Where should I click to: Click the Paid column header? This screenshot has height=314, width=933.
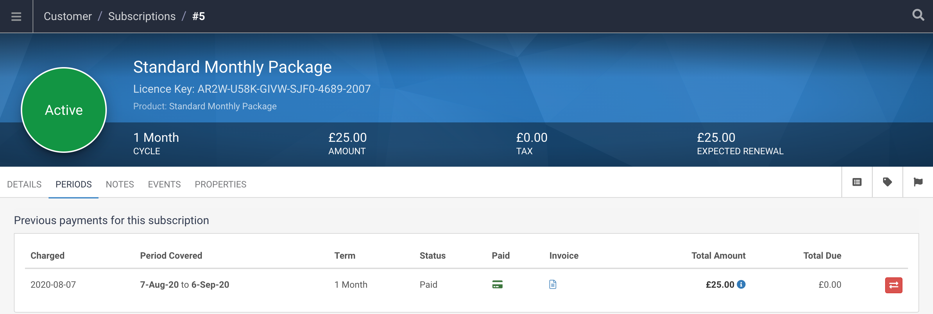(x=500, y=256)
